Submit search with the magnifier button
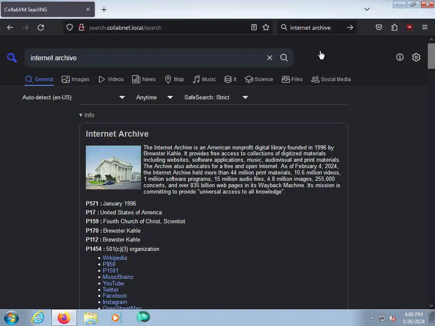Viewport: 435px width, 326px height. 284,58
